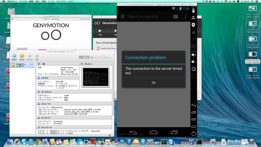
Task: Open the browser overflow menu dots
Action: click(x=185, y=17)
